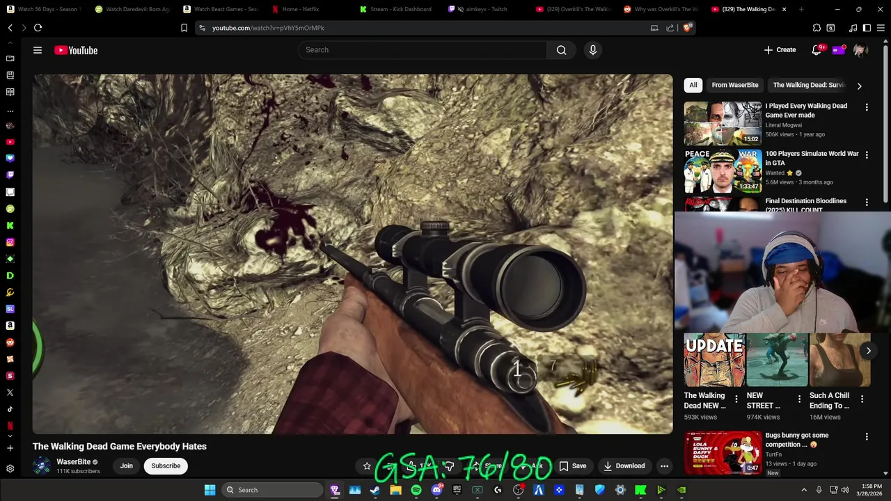The image size is (891, 501).
Task: Open options for 'The Walking Dead NEW' short
Action: [x=736, y=399]
